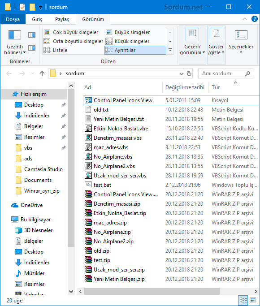The width and height of the screenshot is (260, 306).
Task: Click the Resimler pinned folder icon
Action: 18,137
